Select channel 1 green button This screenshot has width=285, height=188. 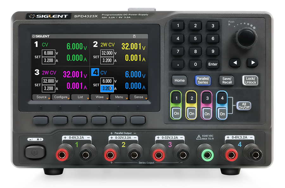176,98
